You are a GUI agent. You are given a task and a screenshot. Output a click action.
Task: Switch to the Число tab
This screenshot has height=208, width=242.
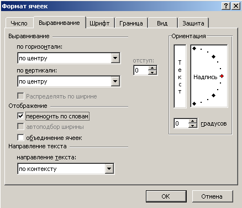point(19,23)
